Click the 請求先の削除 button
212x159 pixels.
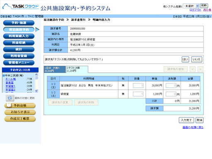tap(86, 103)
